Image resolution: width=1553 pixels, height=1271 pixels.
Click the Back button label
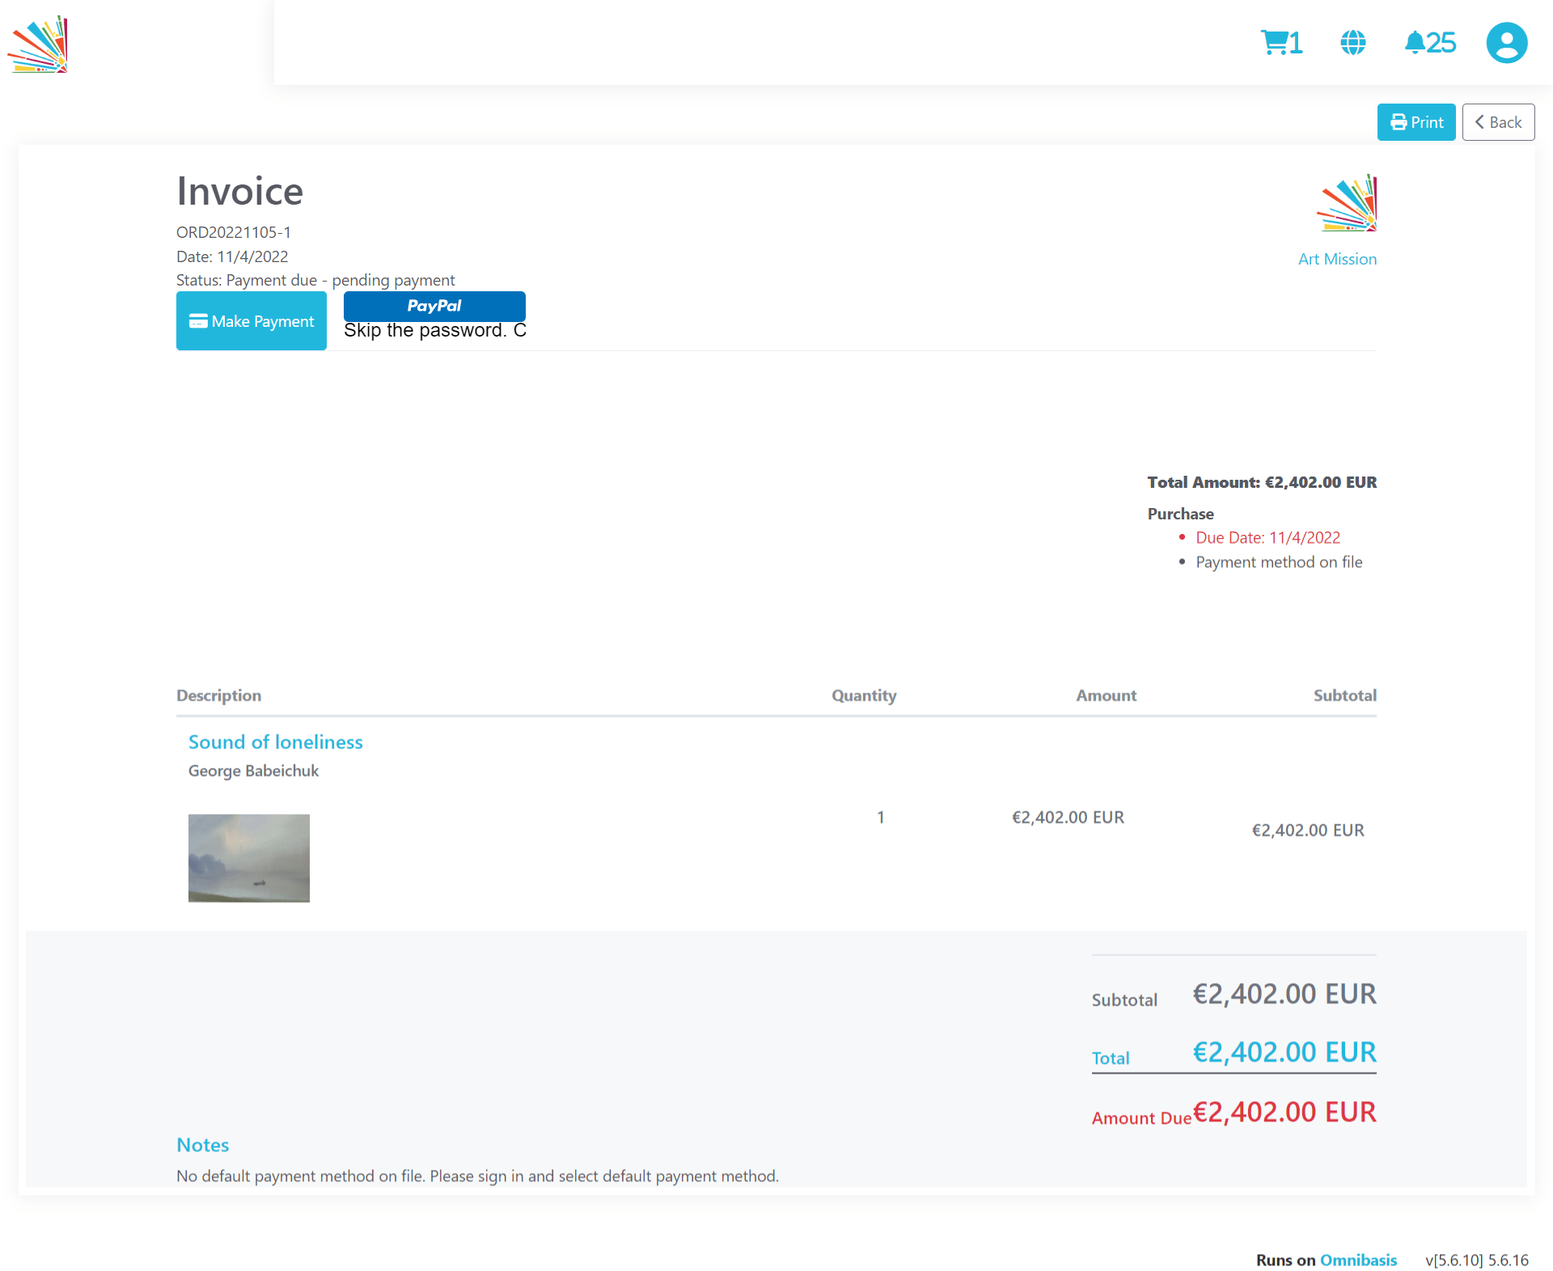pyautogui.click(x=1505, y=122)
